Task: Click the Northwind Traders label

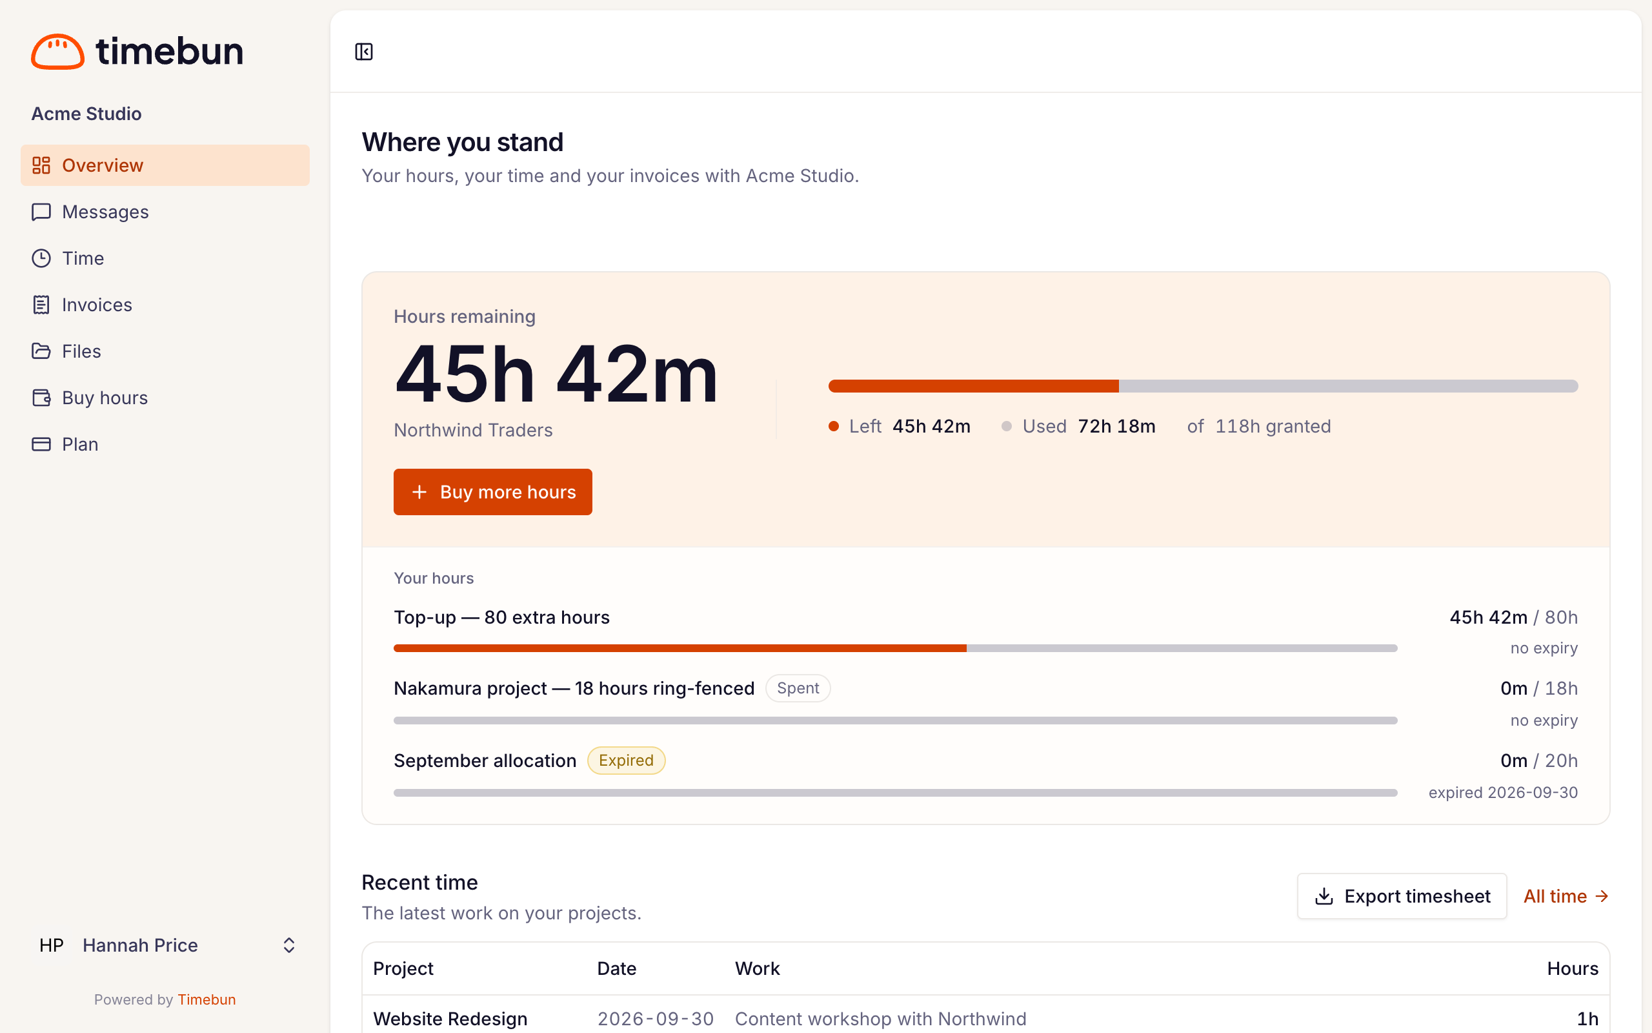Action: pos(473,430)
